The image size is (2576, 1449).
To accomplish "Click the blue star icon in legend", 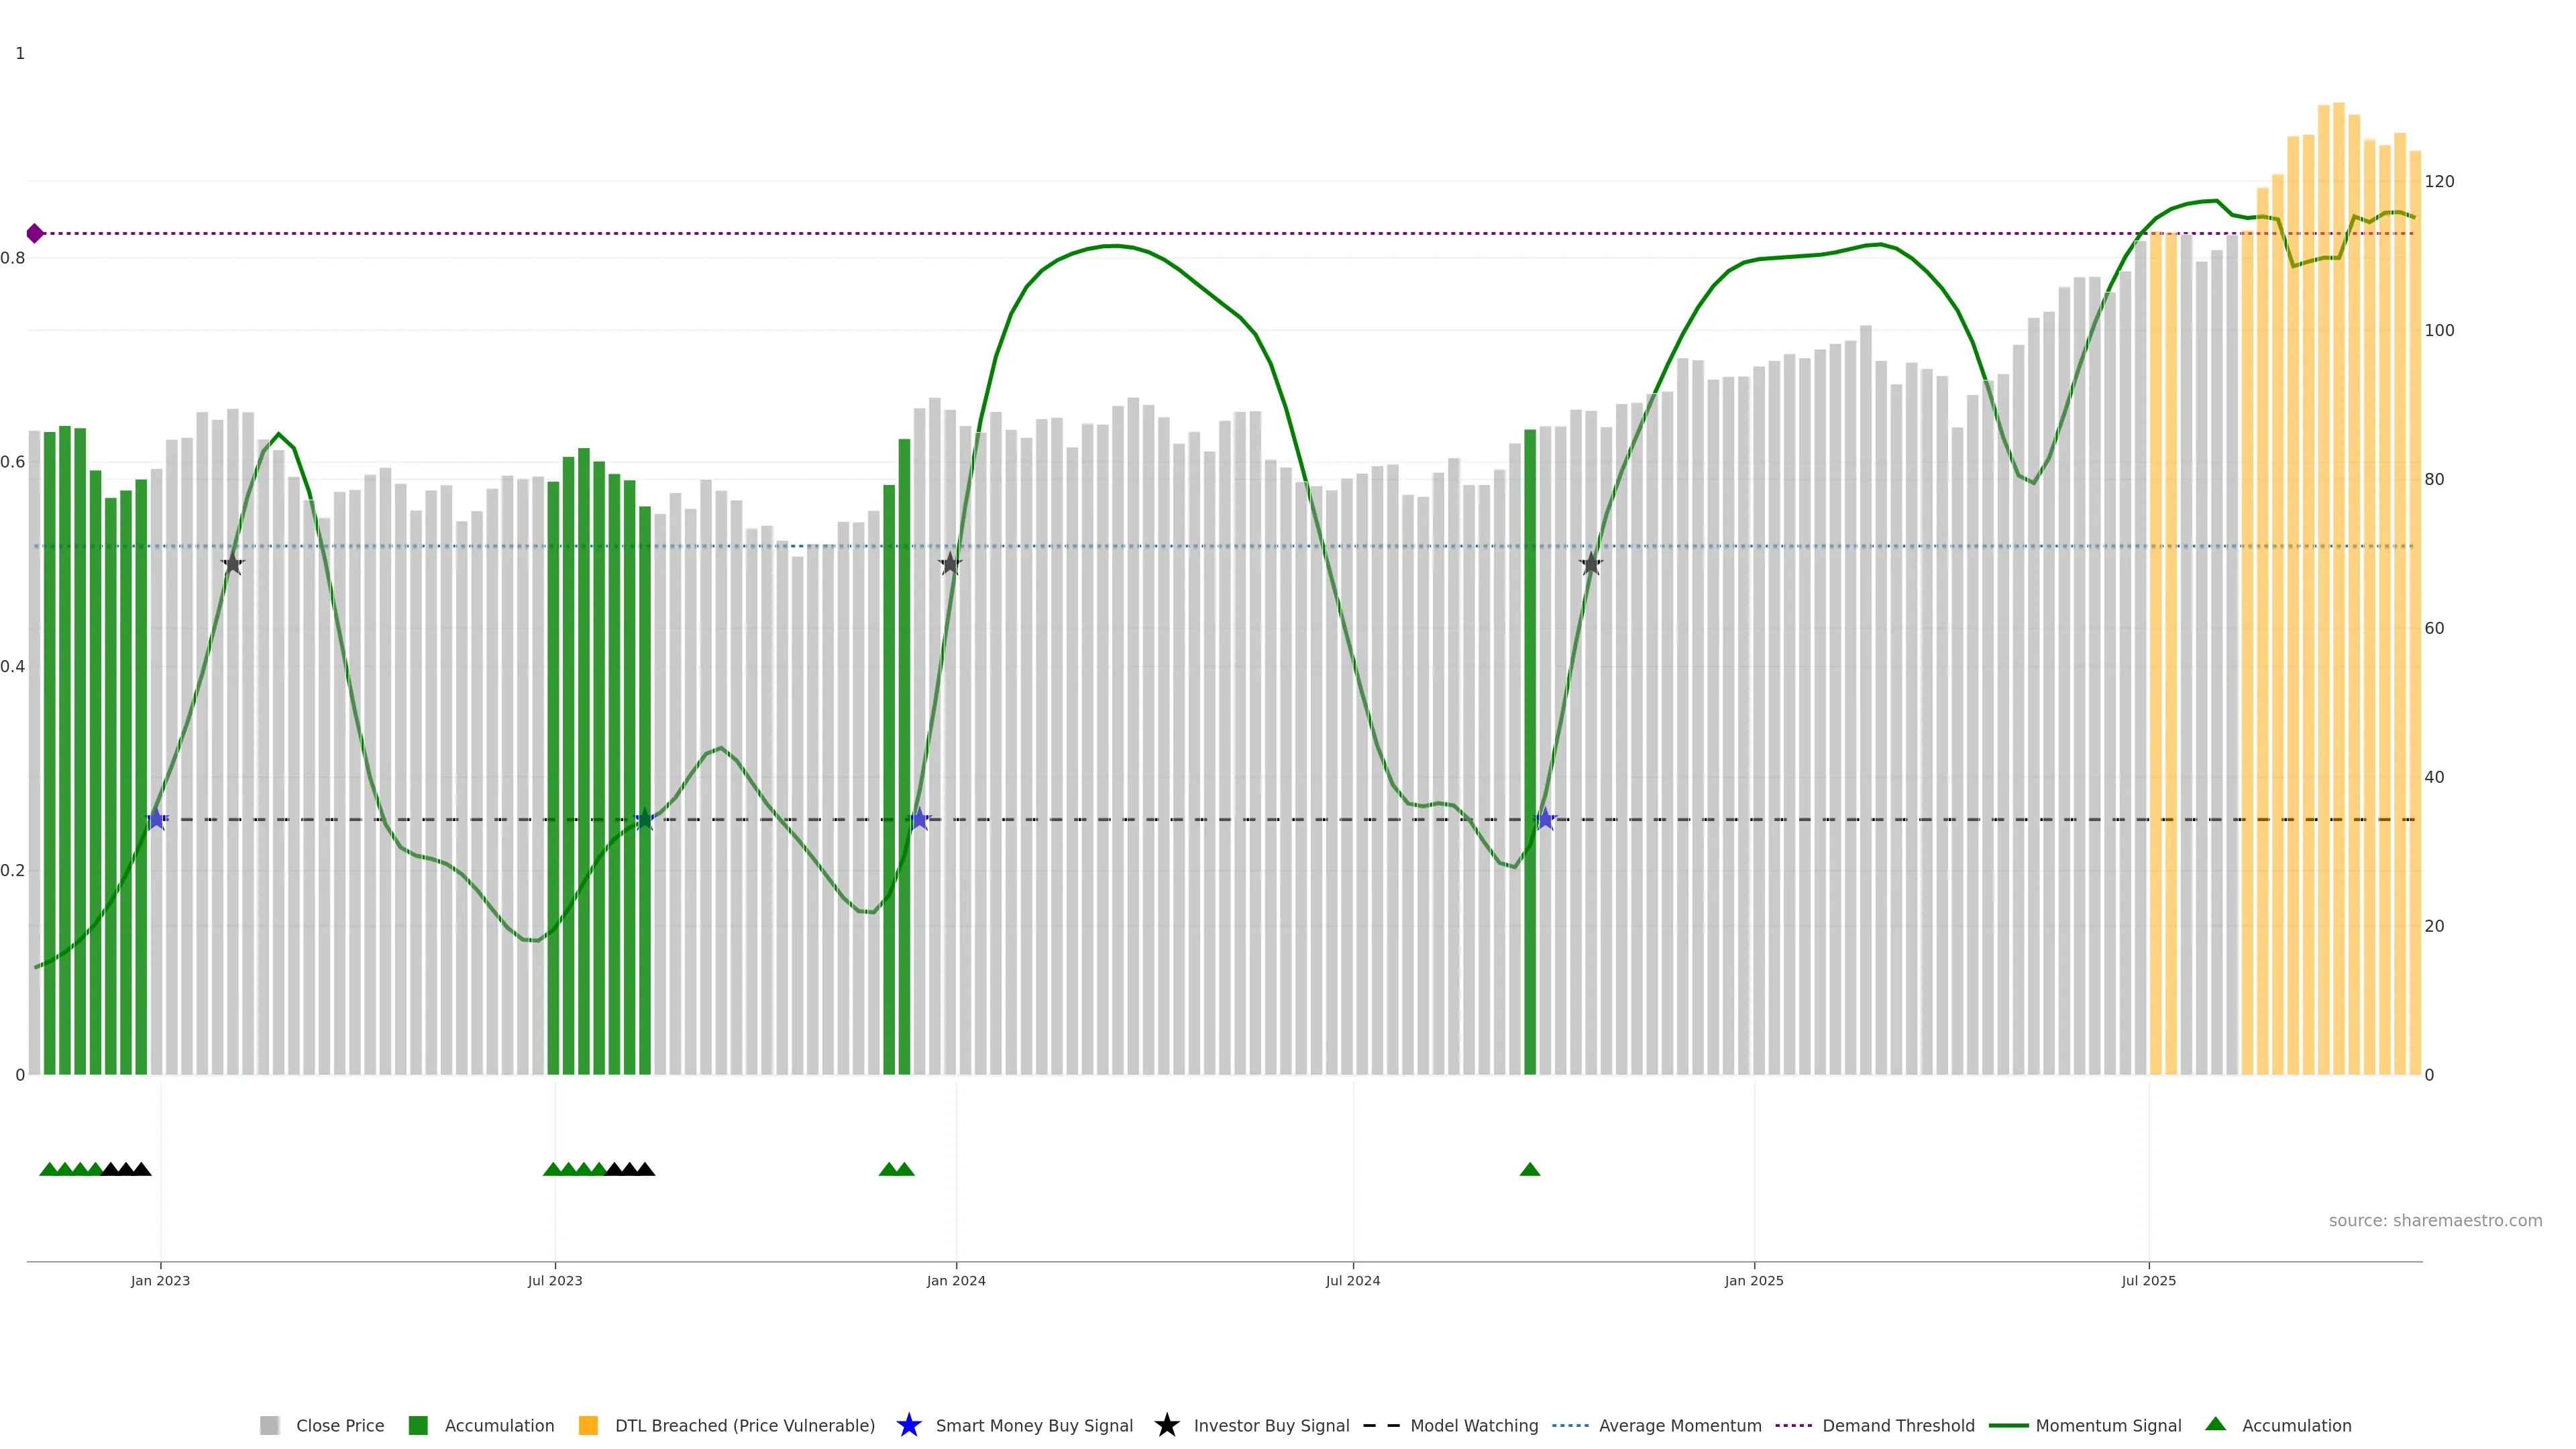I will click(x=908, y=1425).
